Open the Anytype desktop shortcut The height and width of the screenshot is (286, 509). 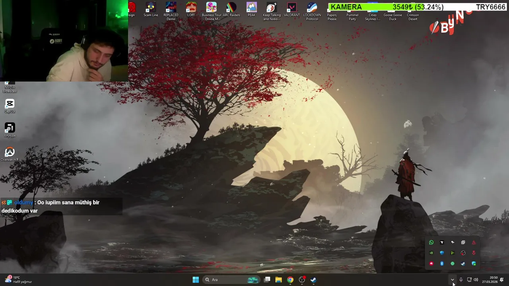point(10,130)
